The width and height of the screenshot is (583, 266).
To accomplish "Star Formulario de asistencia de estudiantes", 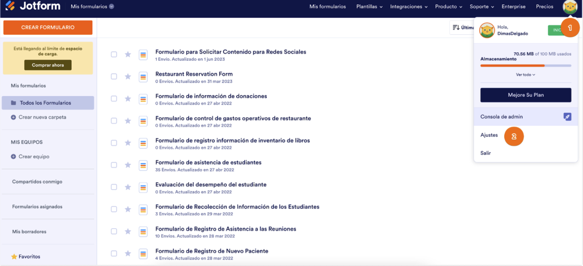I will click(x=128, y=165).
